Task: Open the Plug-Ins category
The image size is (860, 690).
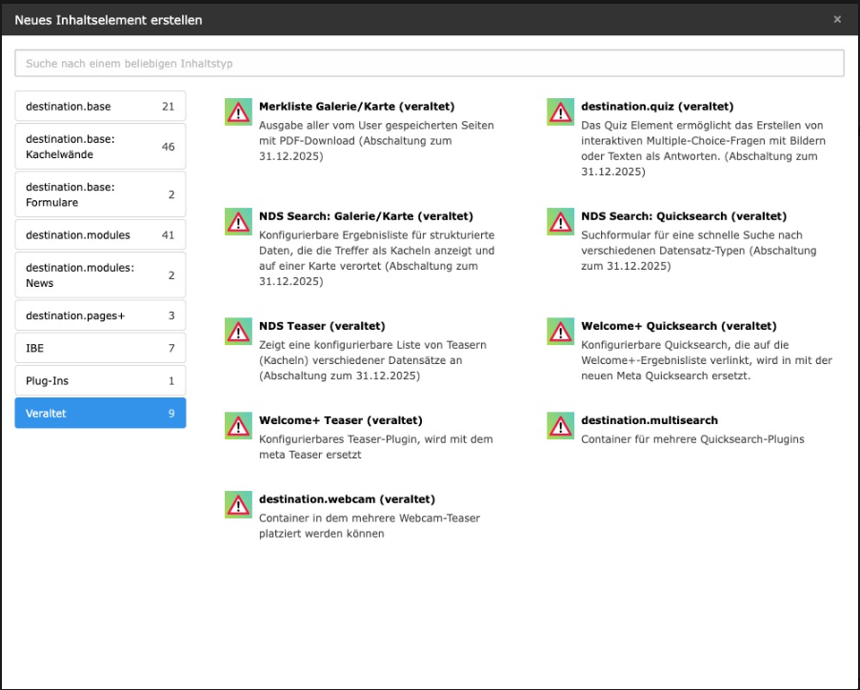Action: [x=100, y=381]
